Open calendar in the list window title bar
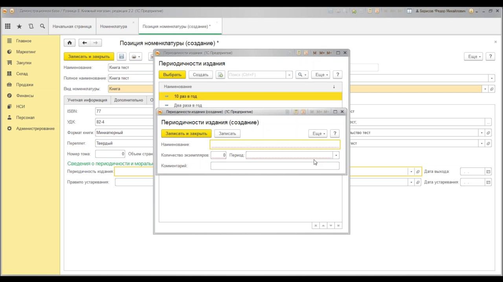 tap(306, 53)
